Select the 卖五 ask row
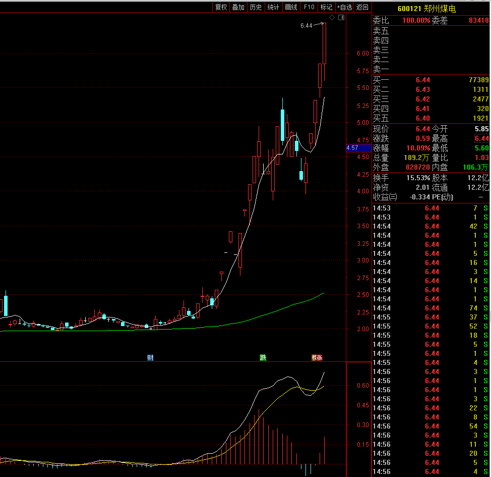Screen dimensions: 491x477 click(x=431, y=31)
